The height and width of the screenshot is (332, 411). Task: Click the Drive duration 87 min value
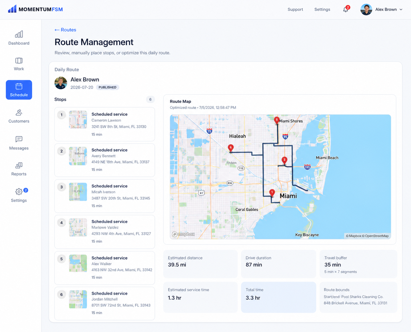pos(254,265)
